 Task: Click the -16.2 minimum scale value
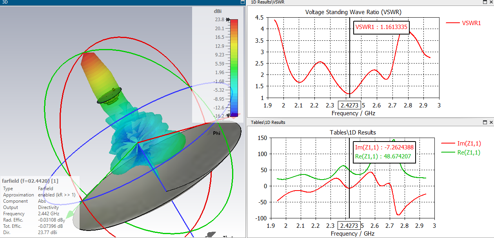[219, 116]
